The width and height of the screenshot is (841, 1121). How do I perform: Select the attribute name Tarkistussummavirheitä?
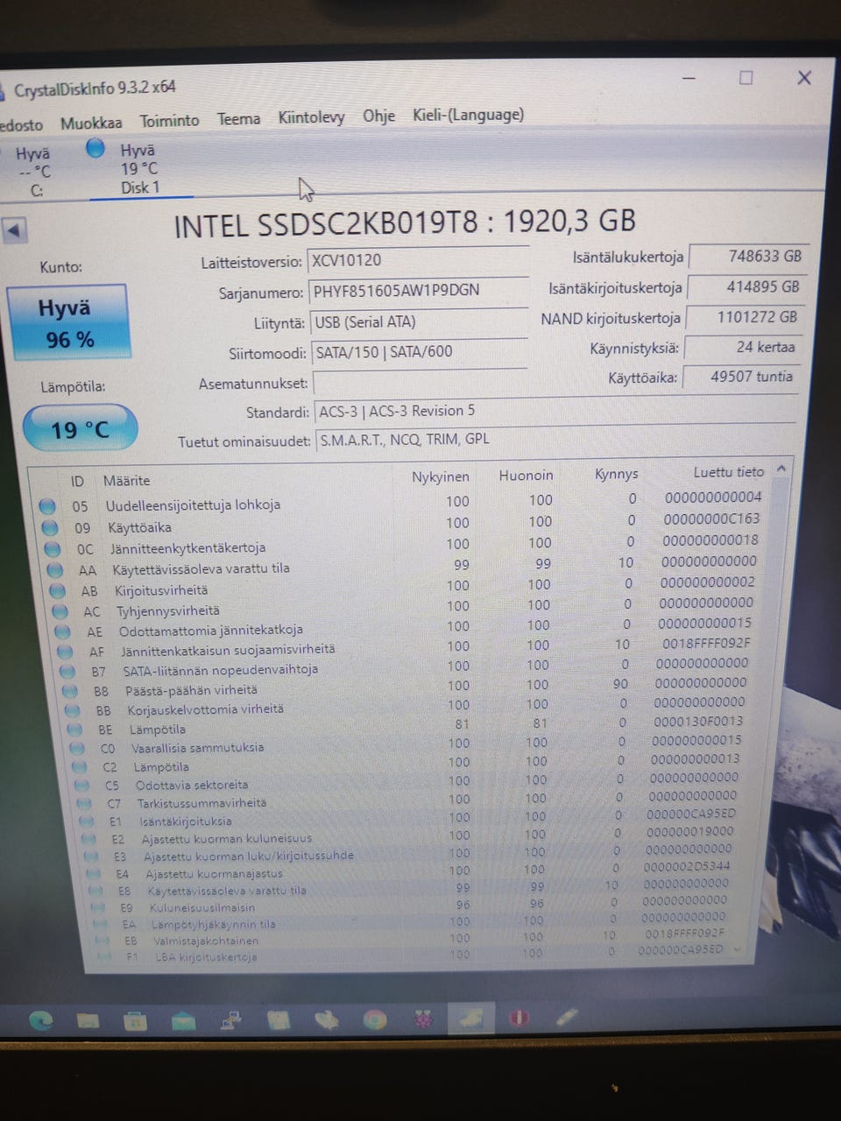[x=201, y=803]
